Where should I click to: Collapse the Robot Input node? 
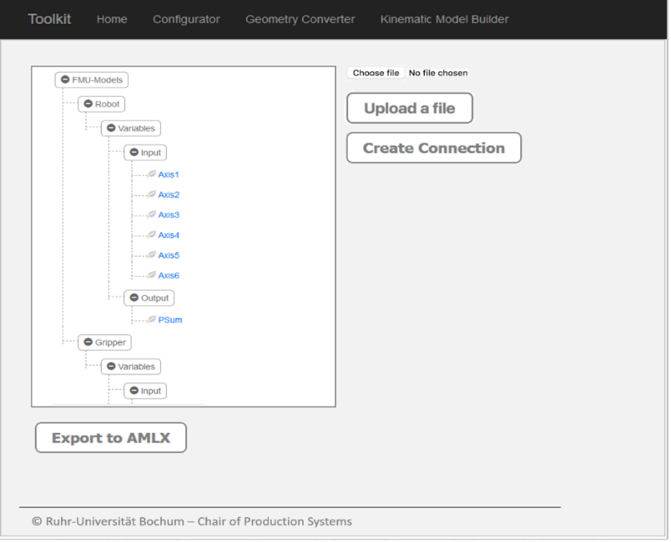tap(134, 152)
